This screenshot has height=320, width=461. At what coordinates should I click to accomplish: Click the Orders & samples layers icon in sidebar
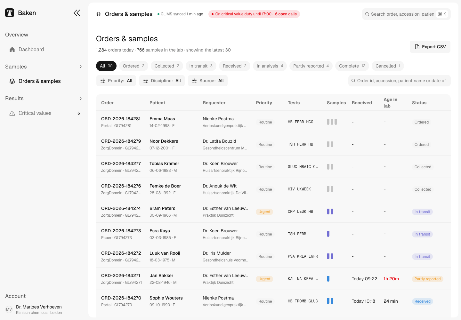coord(12,81)
